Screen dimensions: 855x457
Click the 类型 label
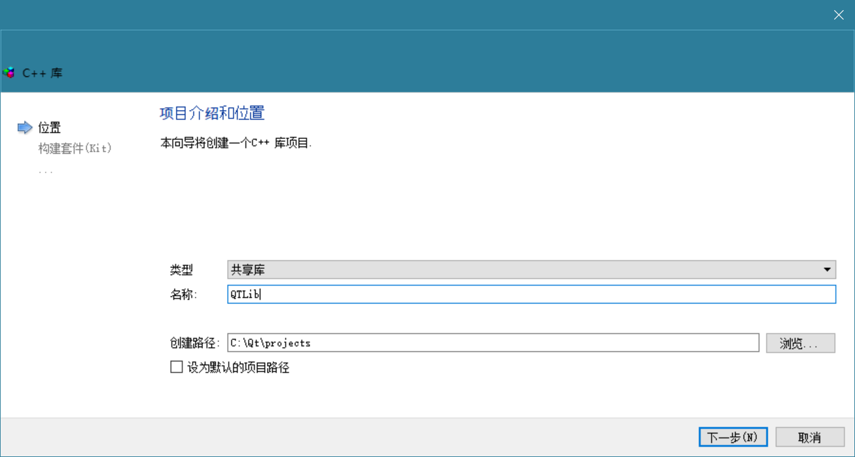(181, 271)
